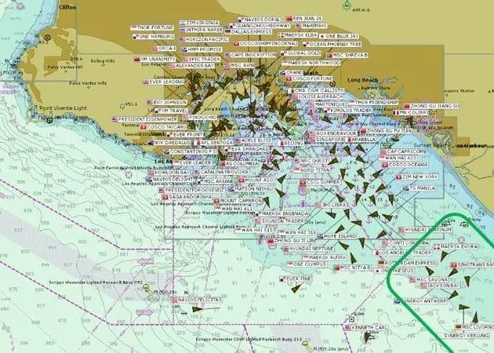Click the ZIM VIRGINIA ship label

pyautogui.click(x=199, y=23)
